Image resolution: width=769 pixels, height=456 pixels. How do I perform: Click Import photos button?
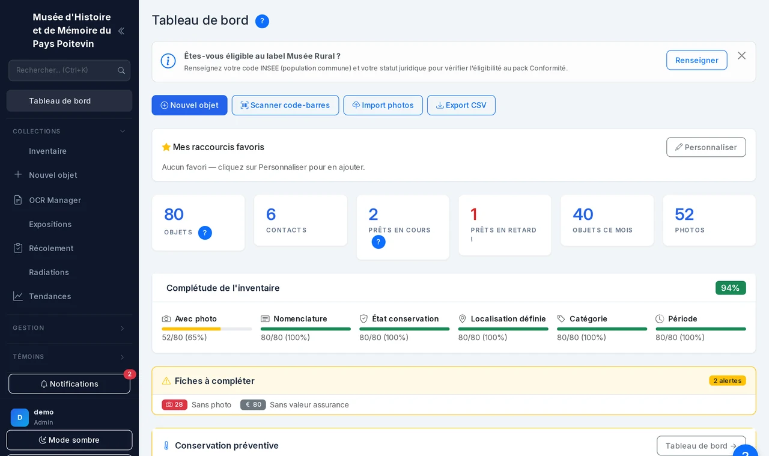[383, 105]
